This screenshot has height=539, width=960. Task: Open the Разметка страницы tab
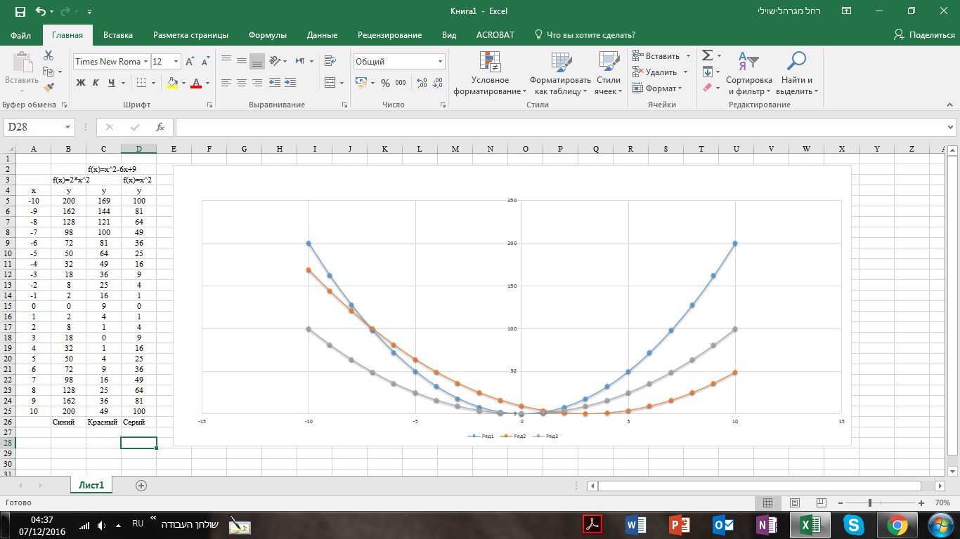coord(190,35)
